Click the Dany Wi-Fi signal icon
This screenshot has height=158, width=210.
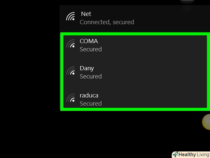point(70,71)
